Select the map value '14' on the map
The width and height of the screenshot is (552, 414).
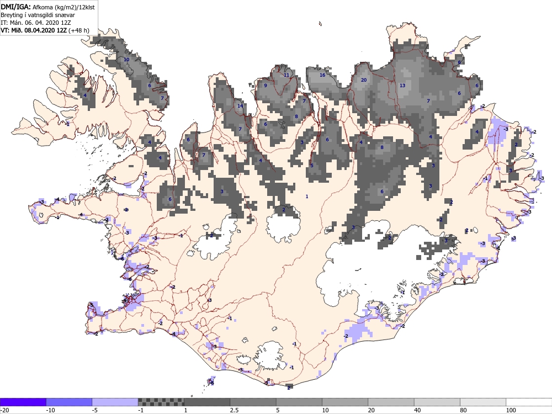pyautogui.click(x=240, y=106)
